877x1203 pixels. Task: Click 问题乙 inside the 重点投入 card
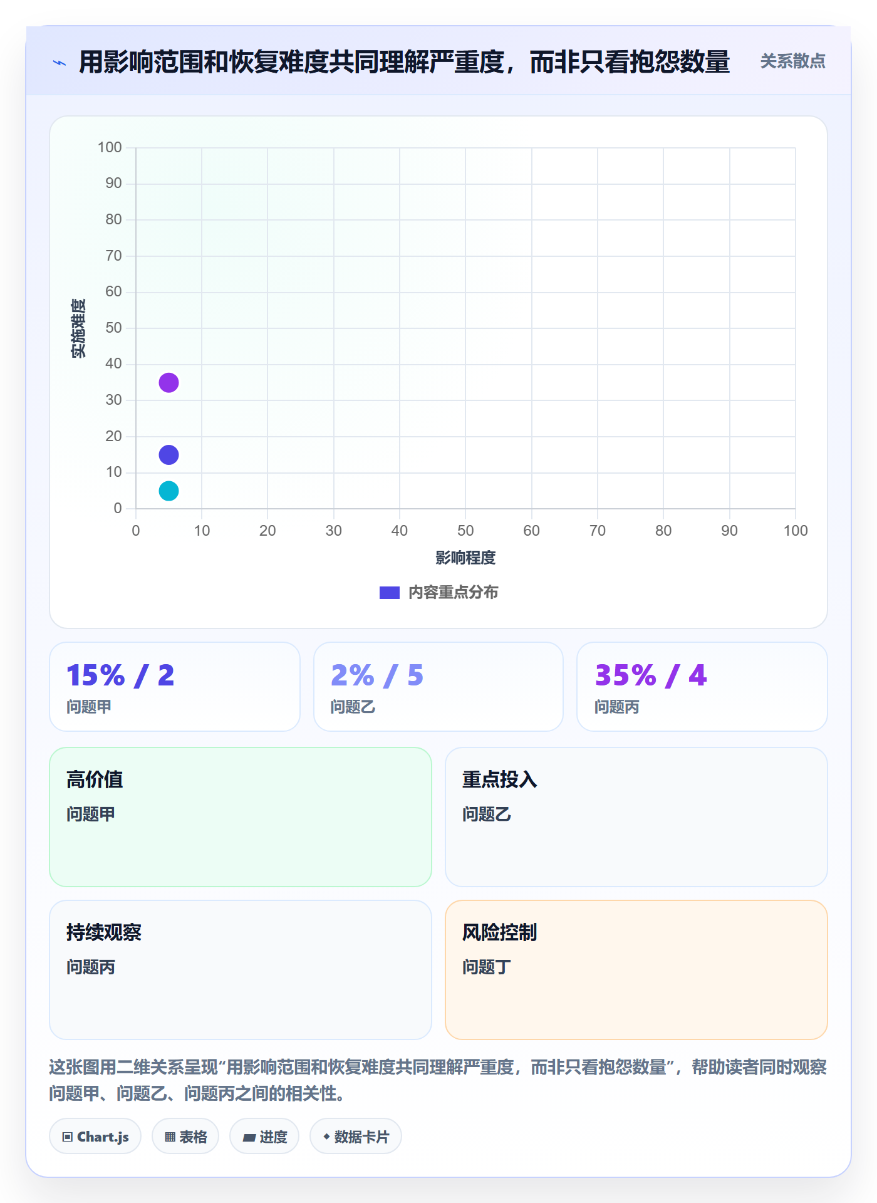point(487,815)
